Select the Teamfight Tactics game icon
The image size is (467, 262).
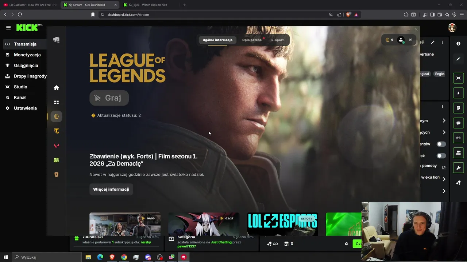tap(56, 131)
